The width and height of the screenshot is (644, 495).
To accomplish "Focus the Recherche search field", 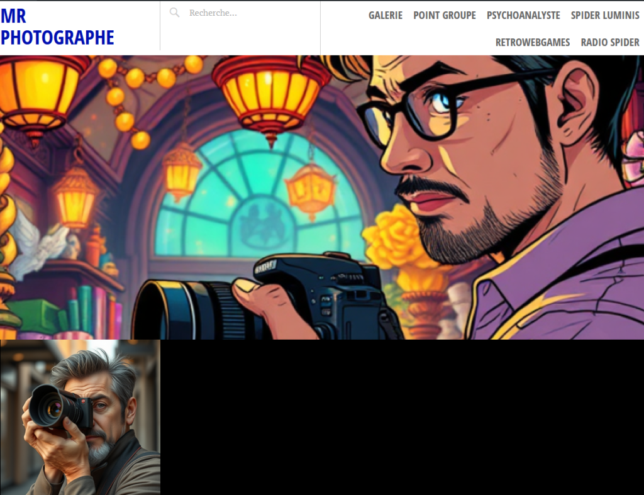I will (x=245, y=13).
